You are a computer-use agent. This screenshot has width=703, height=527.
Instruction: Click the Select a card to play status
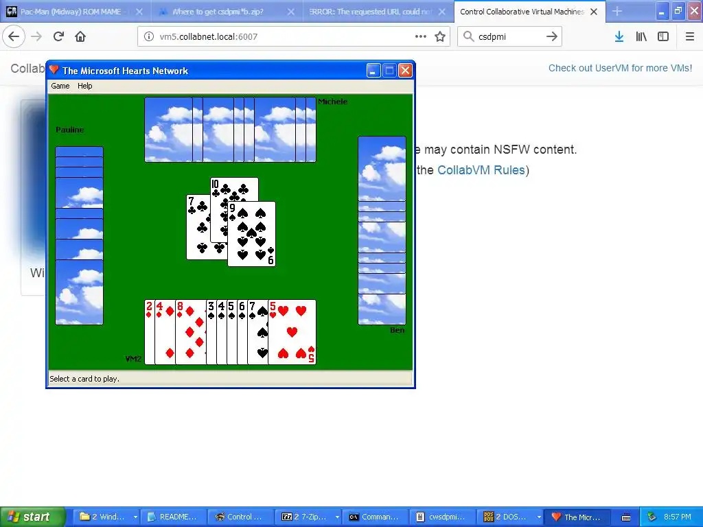[84, 379]
